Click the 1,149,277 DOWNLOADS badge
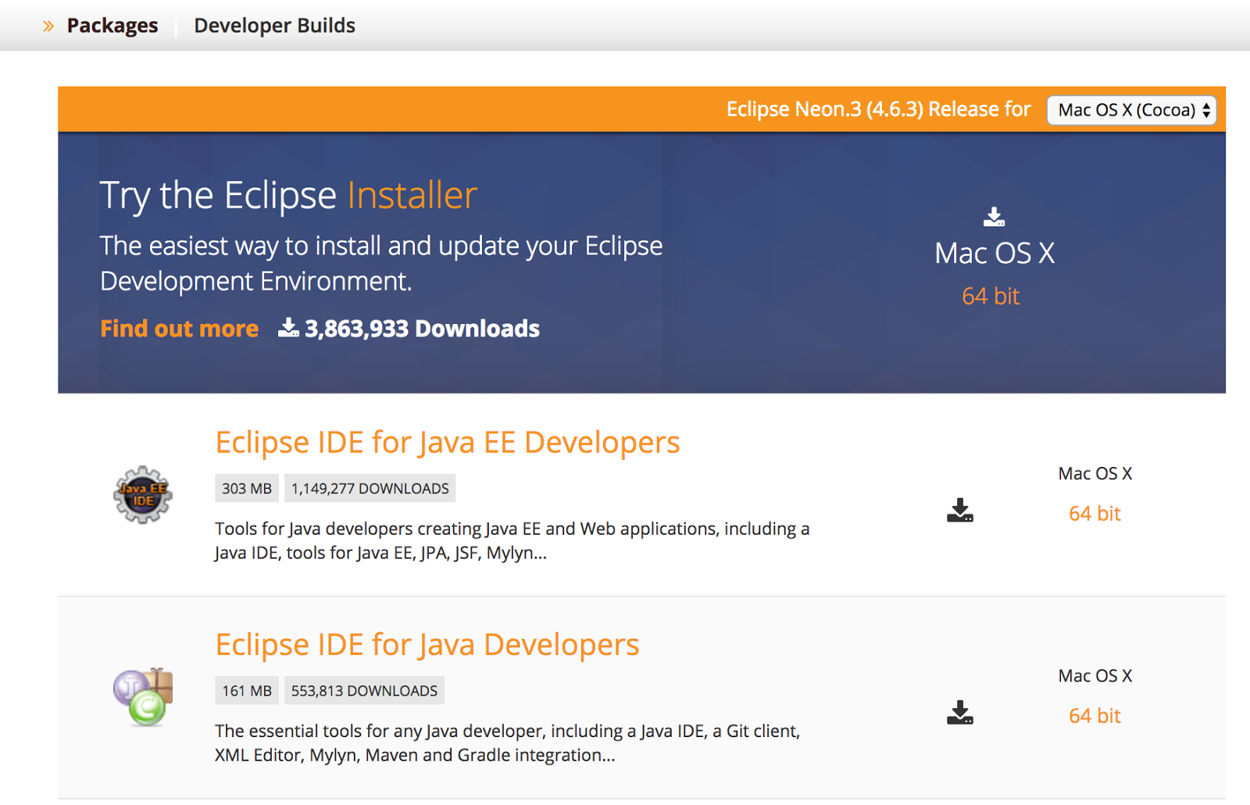The width and height of the screenshot is (1250, 805). pyautogui.click(x=370, y=489)
